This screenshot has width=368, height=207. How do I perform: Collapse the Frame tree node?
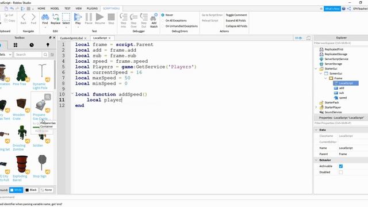tap(326, 78)
